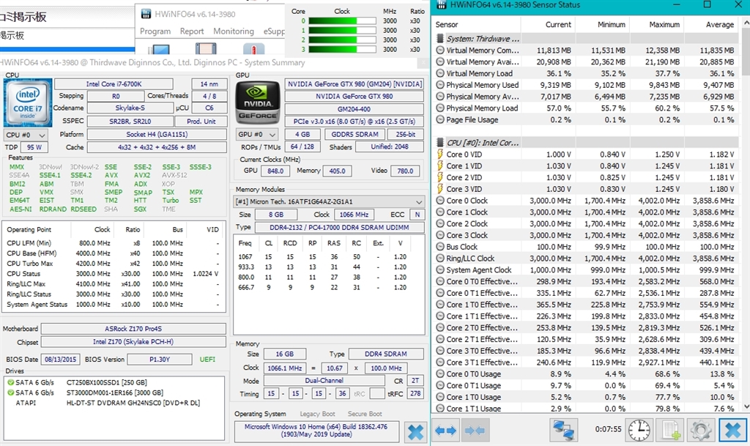Select the Virtual Memory Load sensor row
Image resolution: width=750 pixels, height=446 pixels.
pyautogui.click(x=585, y=74)
